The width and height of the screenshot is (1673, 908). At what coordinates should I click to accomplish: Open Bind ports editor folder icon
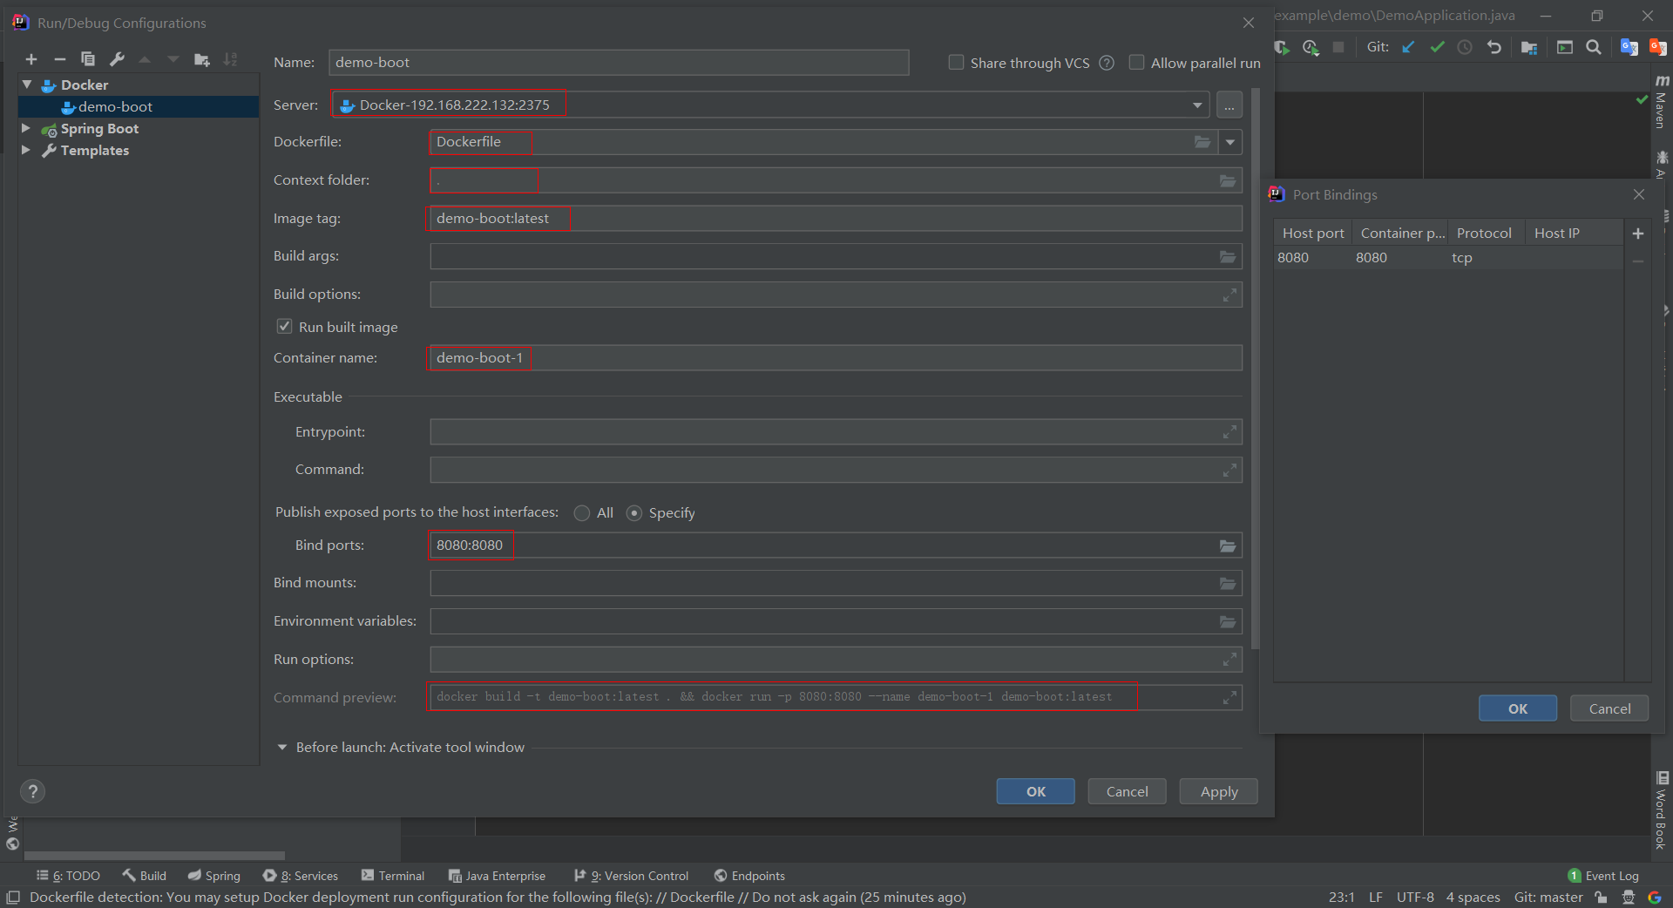[x=1228, y=545]
